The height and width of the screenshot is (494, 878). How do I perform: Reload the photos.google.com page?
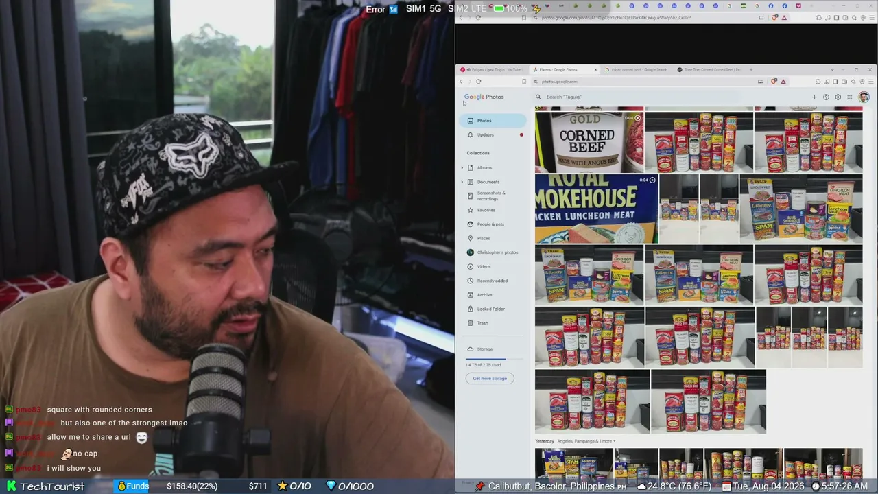click(x=478, y=82)
